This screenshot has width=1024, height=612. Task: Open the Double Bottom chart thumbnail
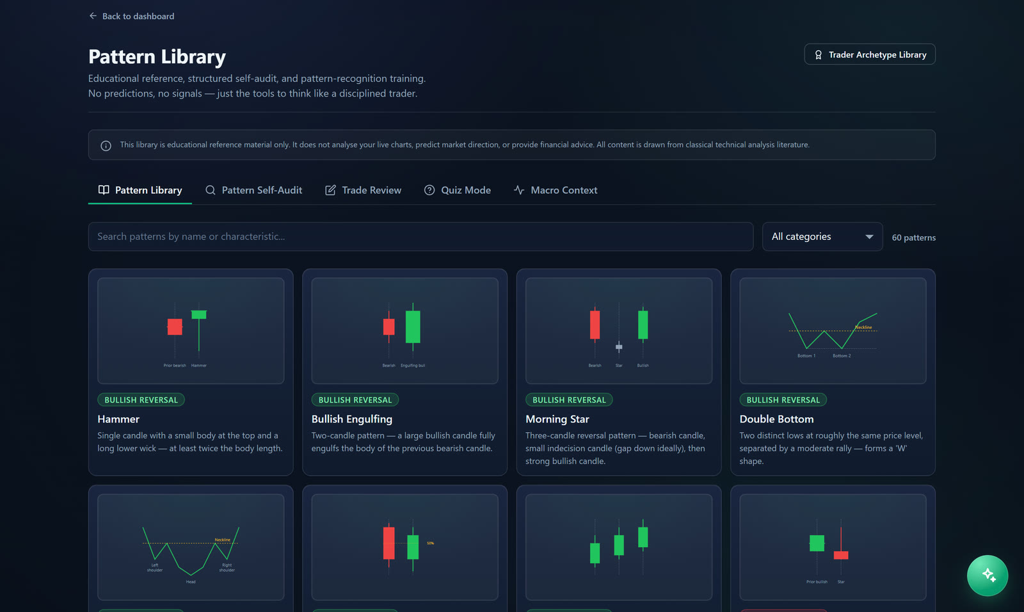[833, 331]
